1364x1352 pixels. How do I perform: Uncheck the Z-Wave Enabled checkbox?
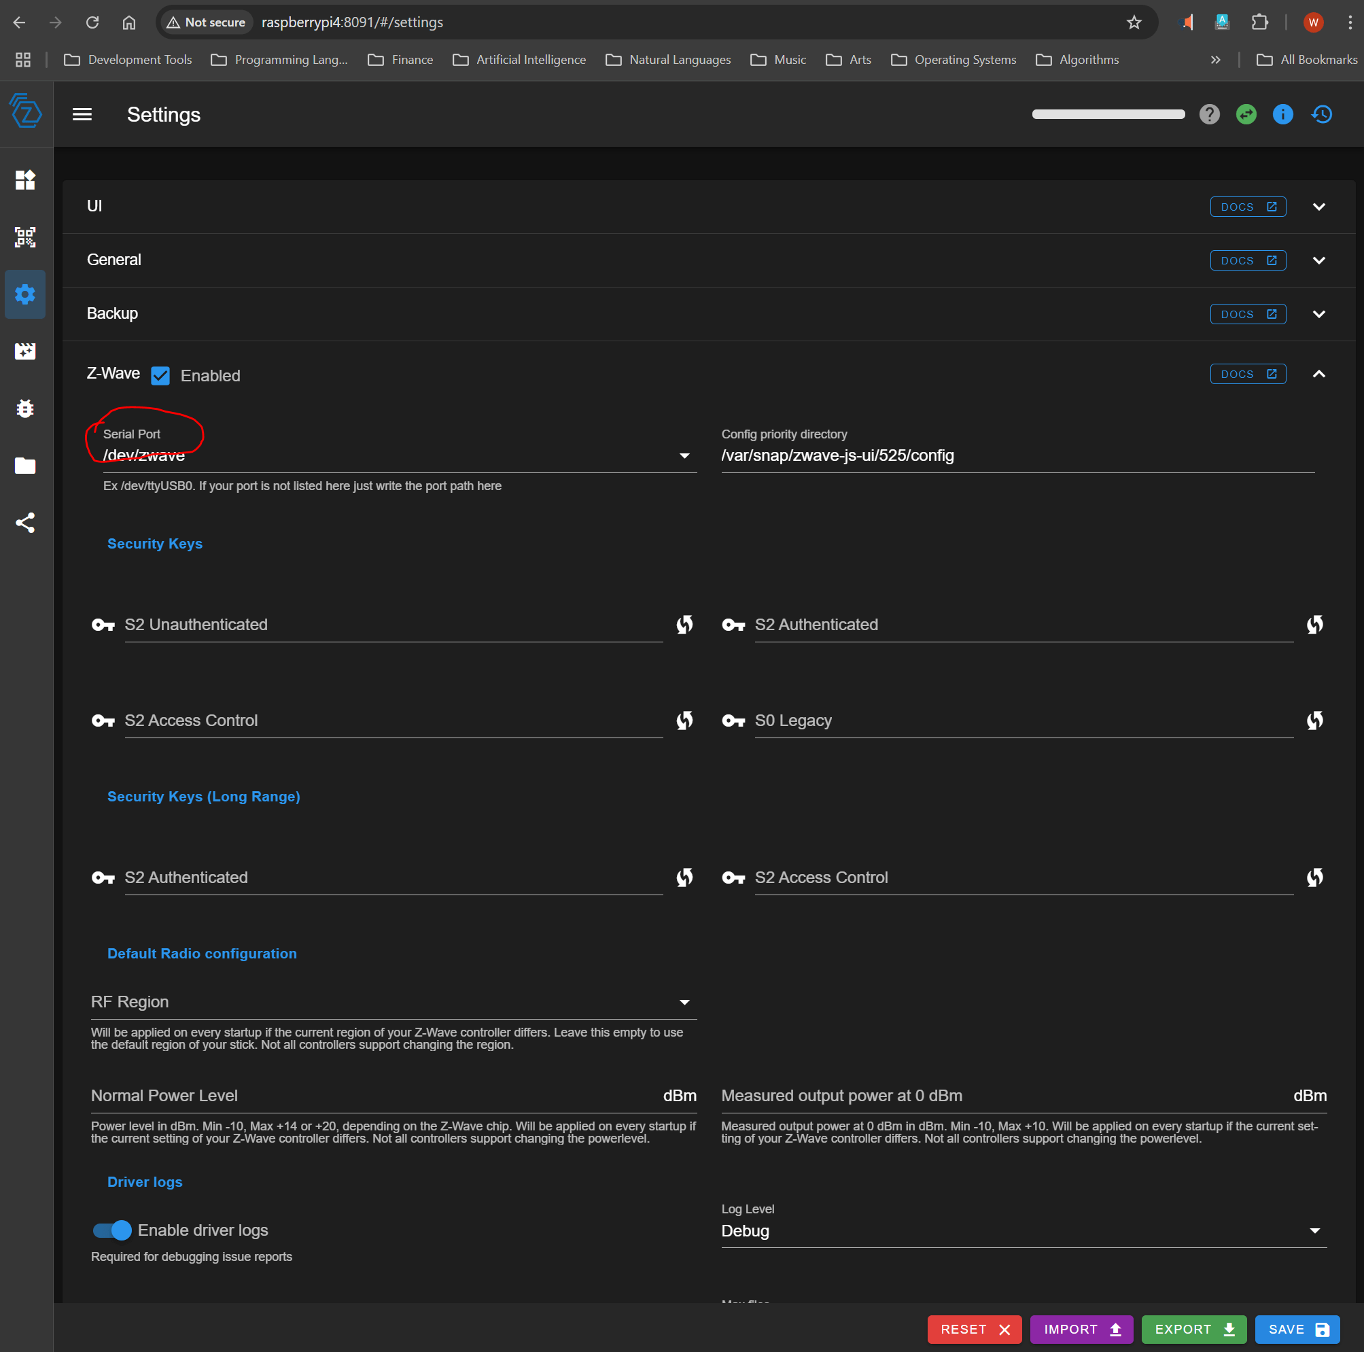click(x=160, y=376)
